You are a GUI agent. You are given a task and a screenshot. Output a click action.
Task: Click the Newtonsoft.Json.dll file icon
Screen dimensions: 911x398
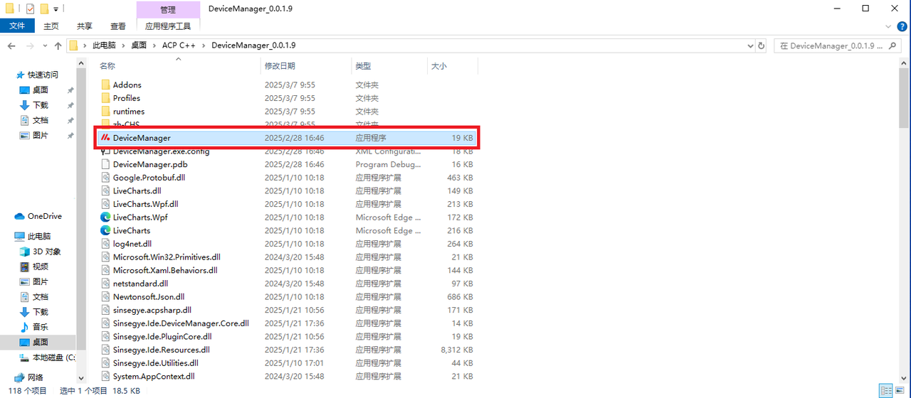(x=105, y=297)
